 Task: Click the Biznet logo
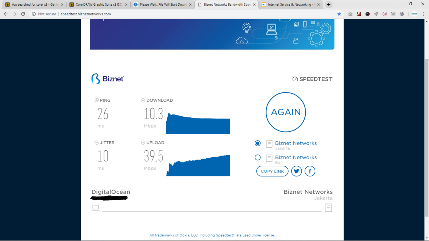click(108, 79)
